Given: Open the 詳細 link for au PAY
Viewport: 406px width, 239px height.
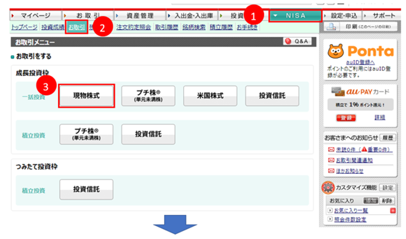Looking at the screenshot, I should coord(379,118).
